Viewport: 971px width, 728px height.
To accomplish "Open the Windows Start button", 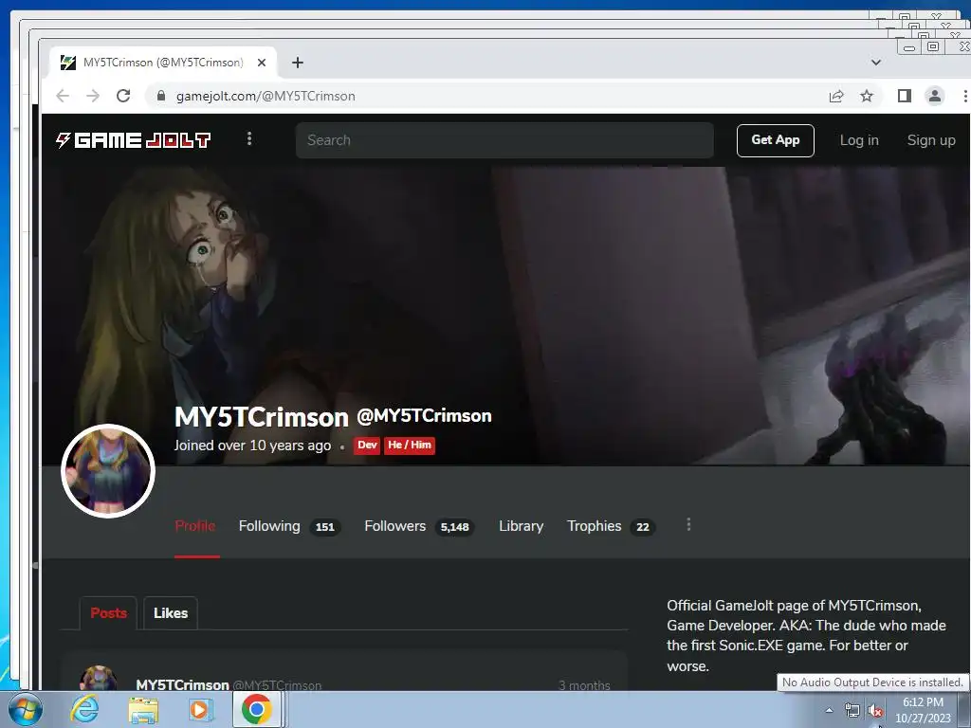I will point(25,709).
